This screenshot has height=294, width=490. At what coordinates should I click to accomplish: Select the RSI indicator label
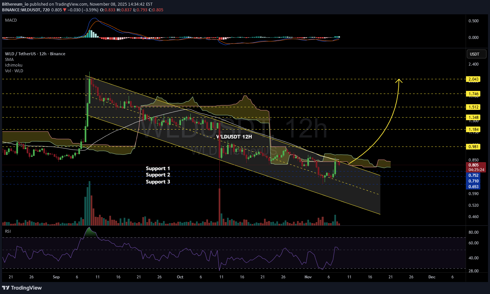pyautogui.click(x=8, y=231)
